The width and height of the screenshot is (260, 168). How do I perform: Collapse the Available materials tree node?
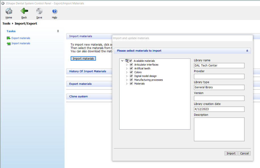122,61
